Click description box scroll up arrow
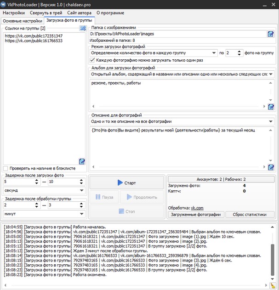This screenshot has height=290, width=279. pos(270,130)
